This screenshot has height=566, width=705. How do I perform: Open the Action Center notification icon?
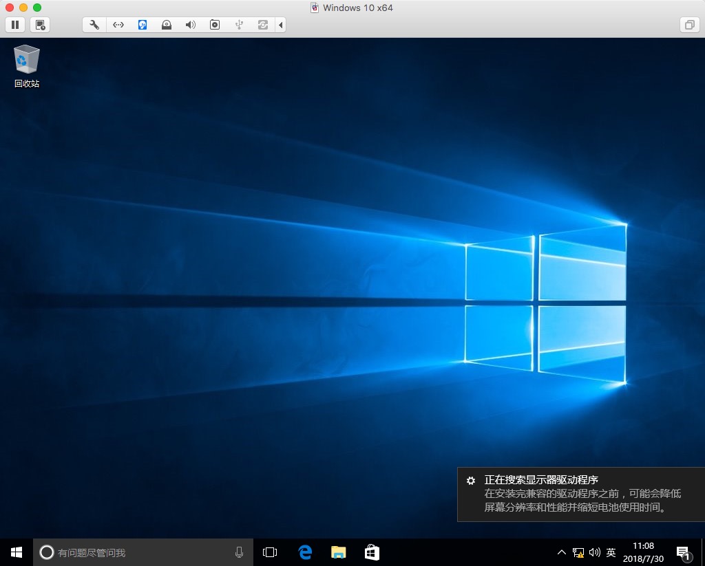(684, 552)
